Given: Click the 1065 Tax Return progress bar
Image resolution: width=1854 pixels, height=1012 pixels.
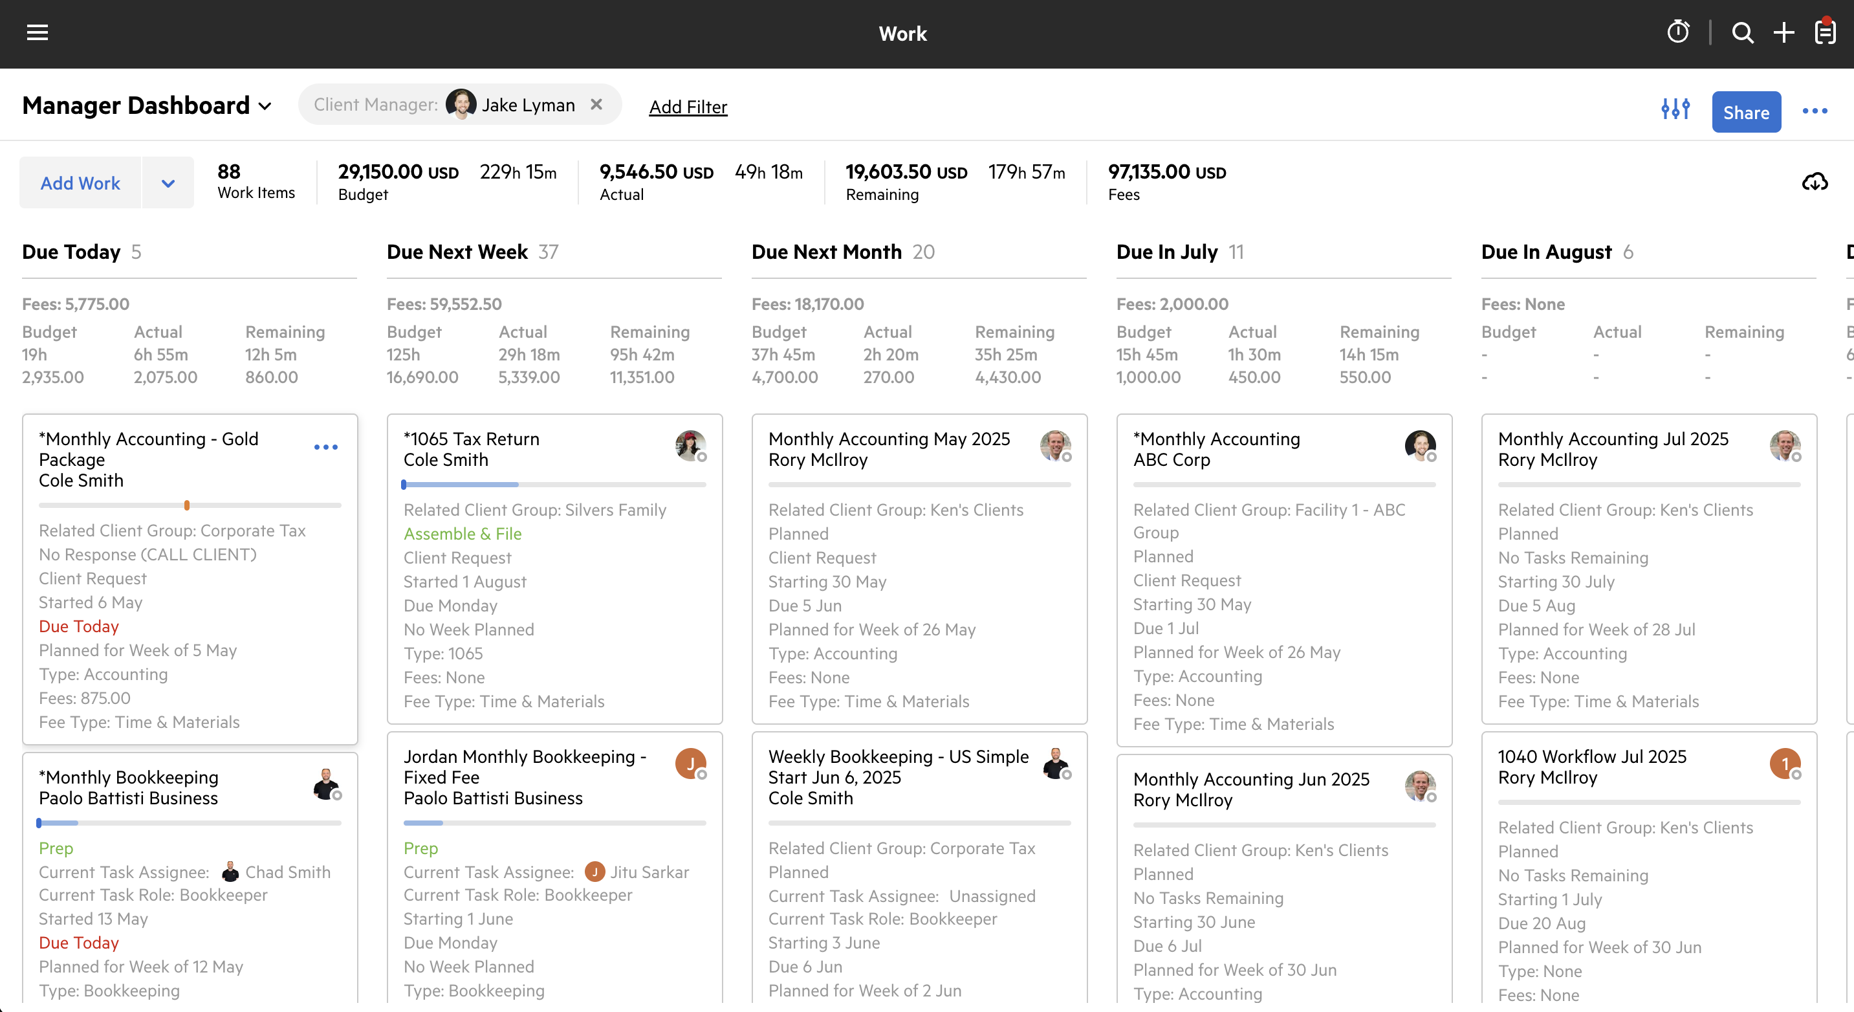Looking at the screenshot, I should [x=554, y=485].
